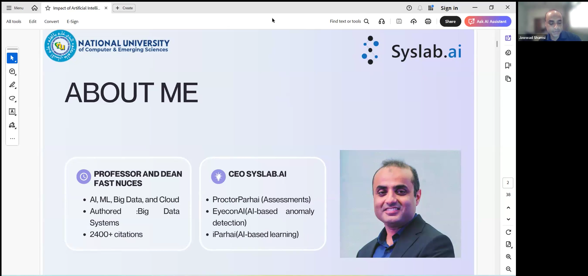This screenshot has width=588, height=276.
Task: Open the E-Sign menu
Action: tap(72, 21)
